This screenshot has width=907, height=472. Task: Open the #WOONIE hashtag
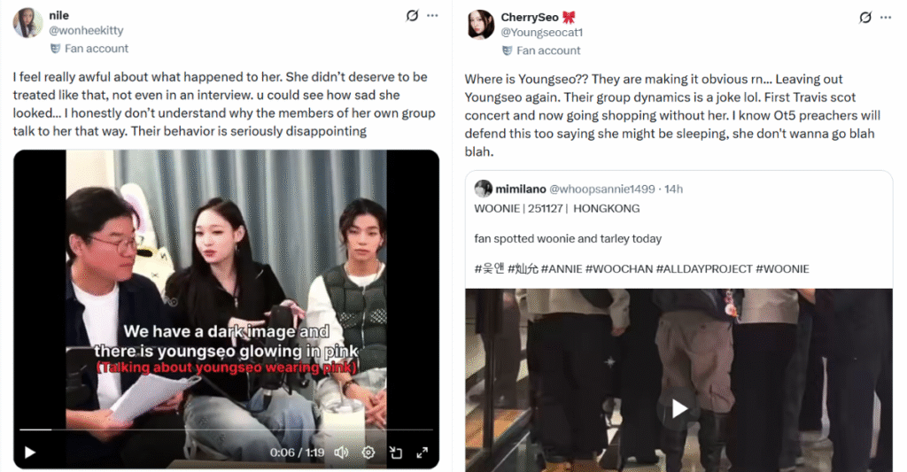pos(783,269)
